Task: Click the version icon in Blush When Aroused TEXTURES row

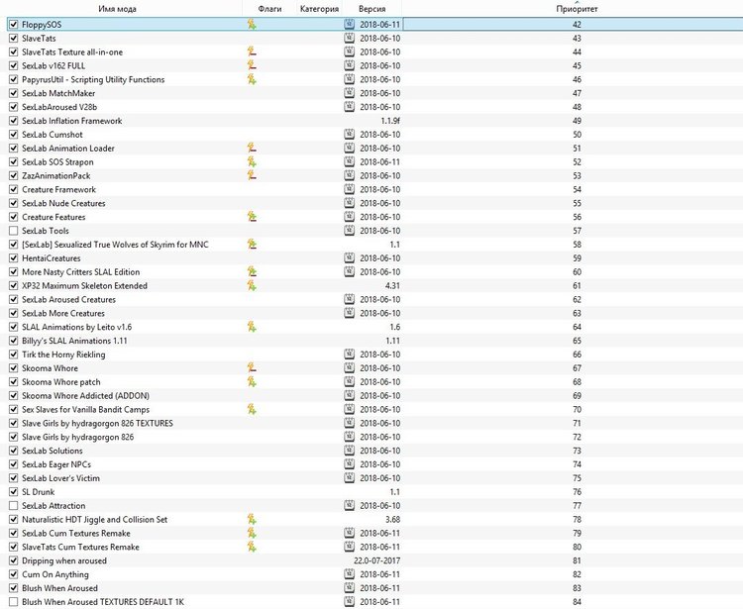Action: click(350, 601)
